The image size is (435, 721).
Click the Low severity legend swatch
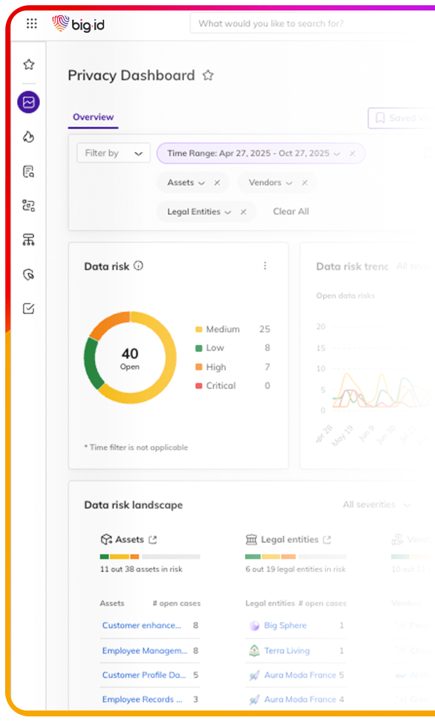(199, 348)
